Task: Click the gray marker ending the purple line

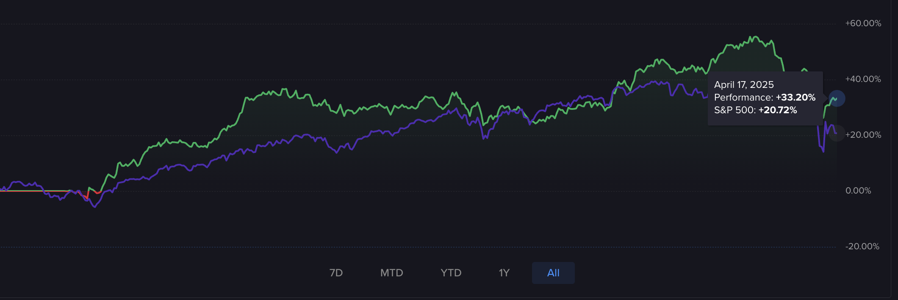Action: 836,134
